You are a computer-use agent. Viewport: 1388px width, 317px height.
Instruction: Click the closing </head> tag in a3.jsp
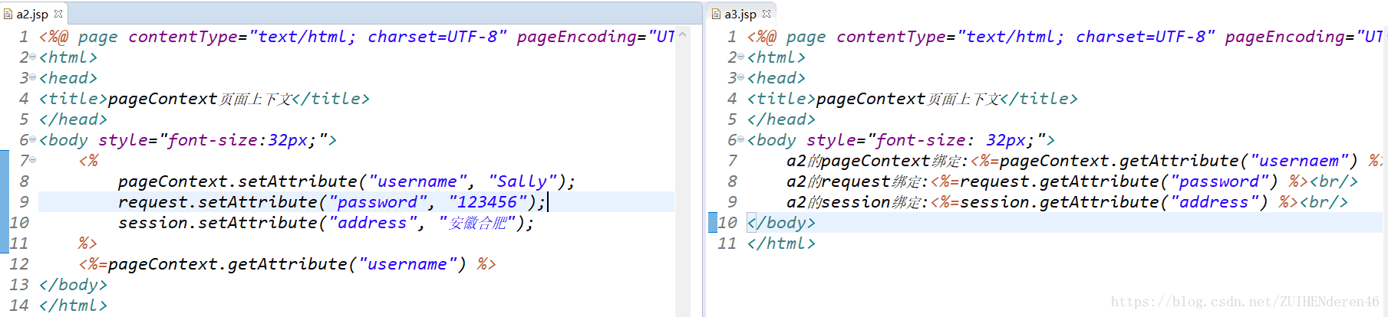pos(781,119)
